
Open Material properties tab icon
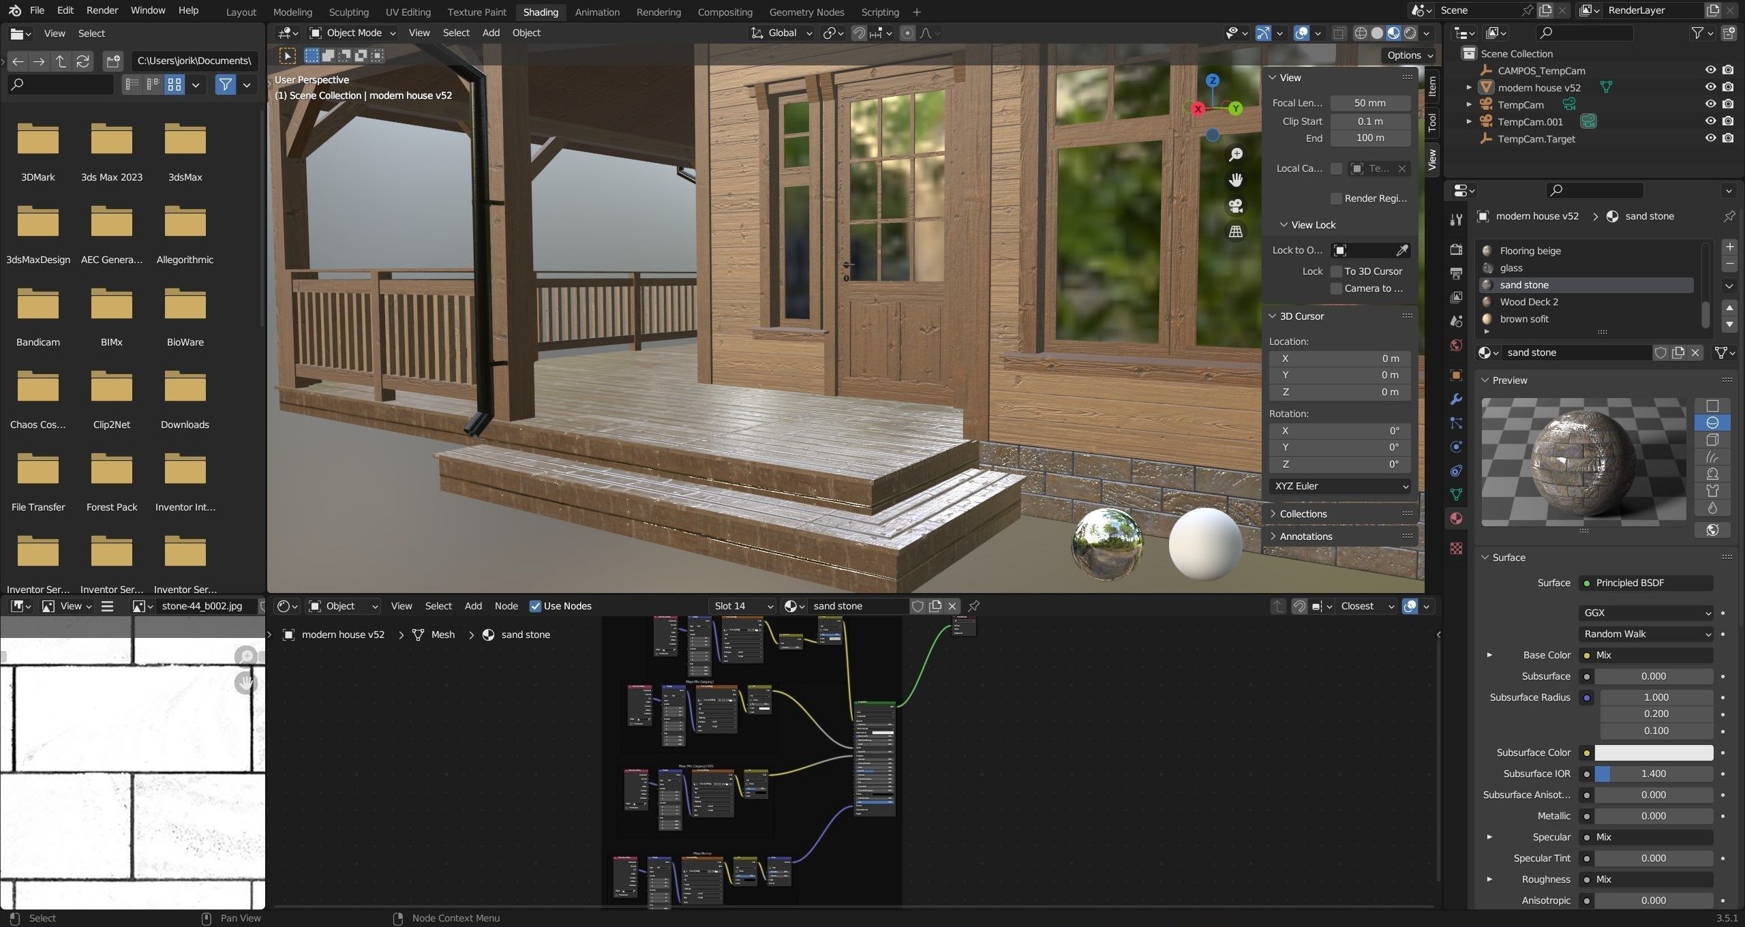(x=1456, y=518)
